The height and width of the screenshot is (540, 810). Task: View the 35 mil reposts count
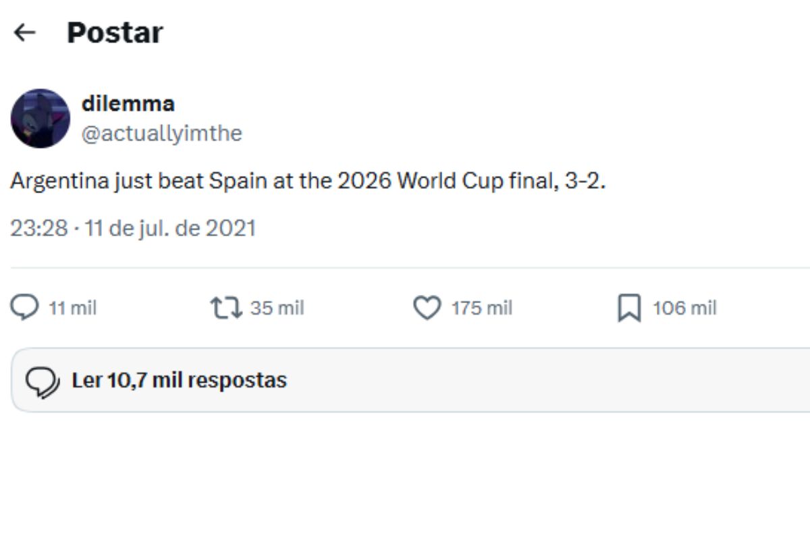[x=277, y=308]
